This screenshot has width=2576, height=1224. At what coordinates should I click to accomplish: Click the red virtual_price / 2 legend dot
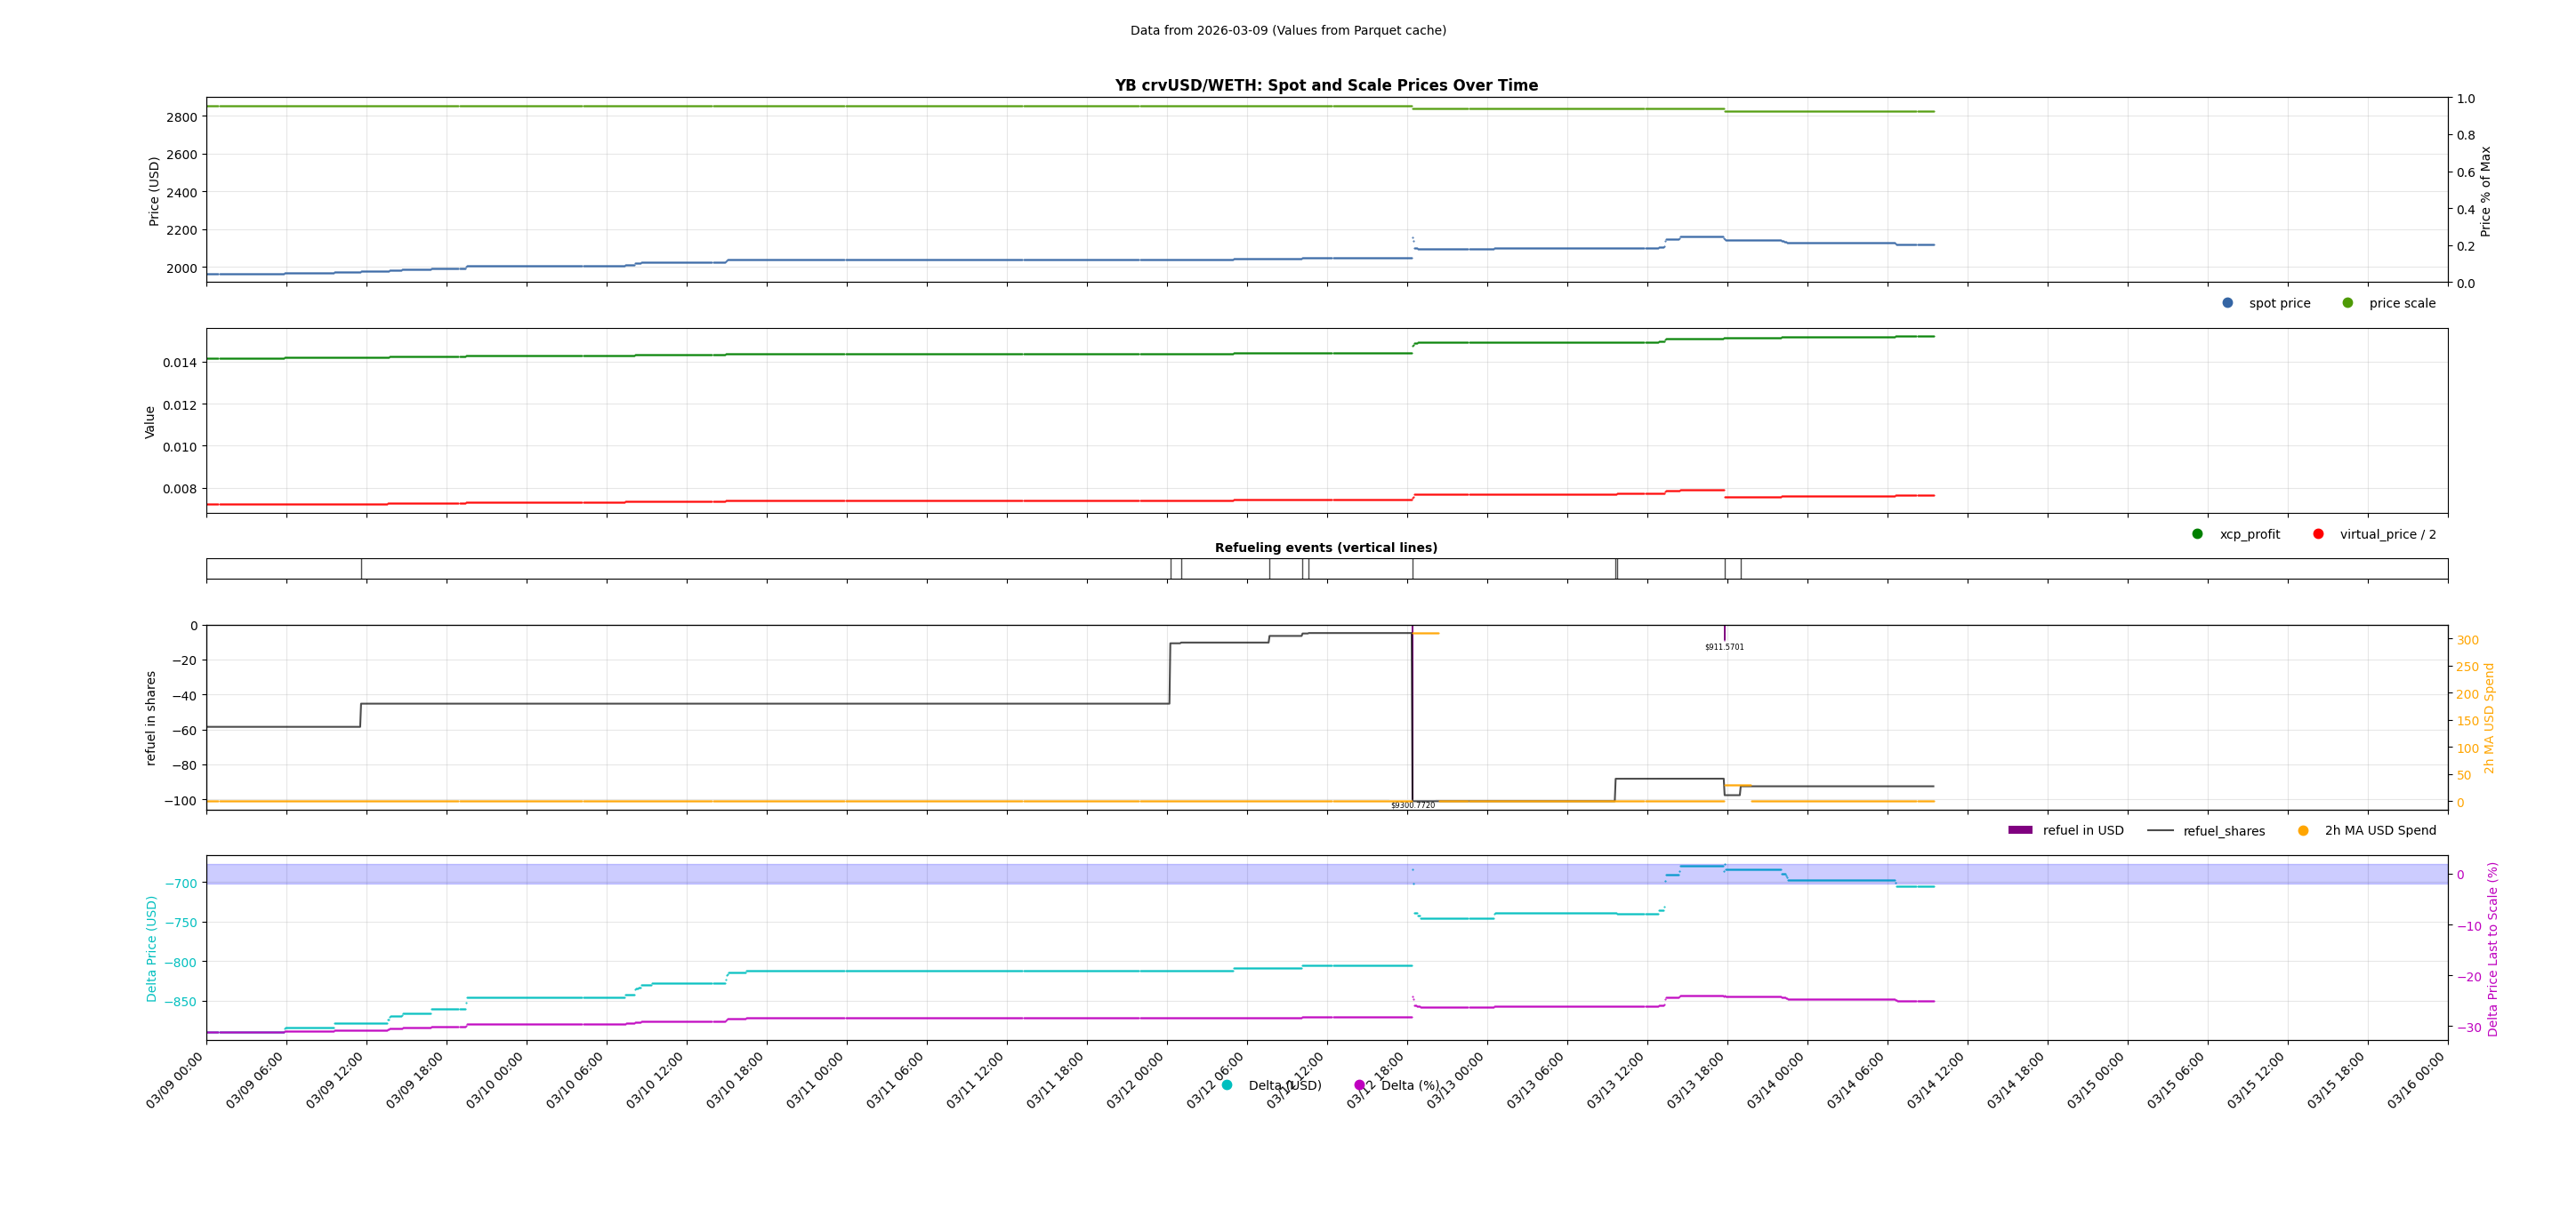point(2318,533)
